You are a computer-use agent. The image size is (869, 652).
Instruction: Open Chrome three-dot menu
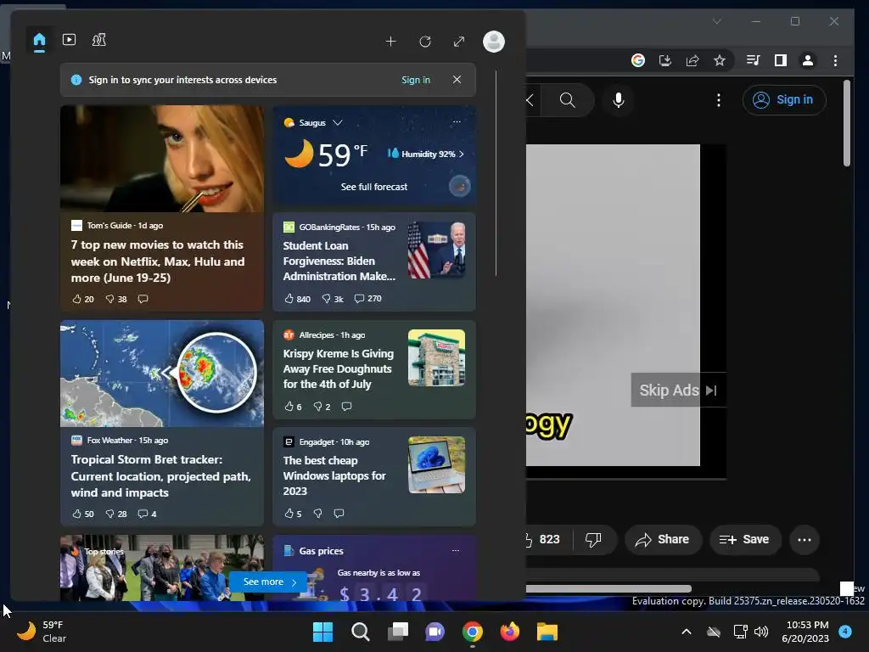[835, 60]
